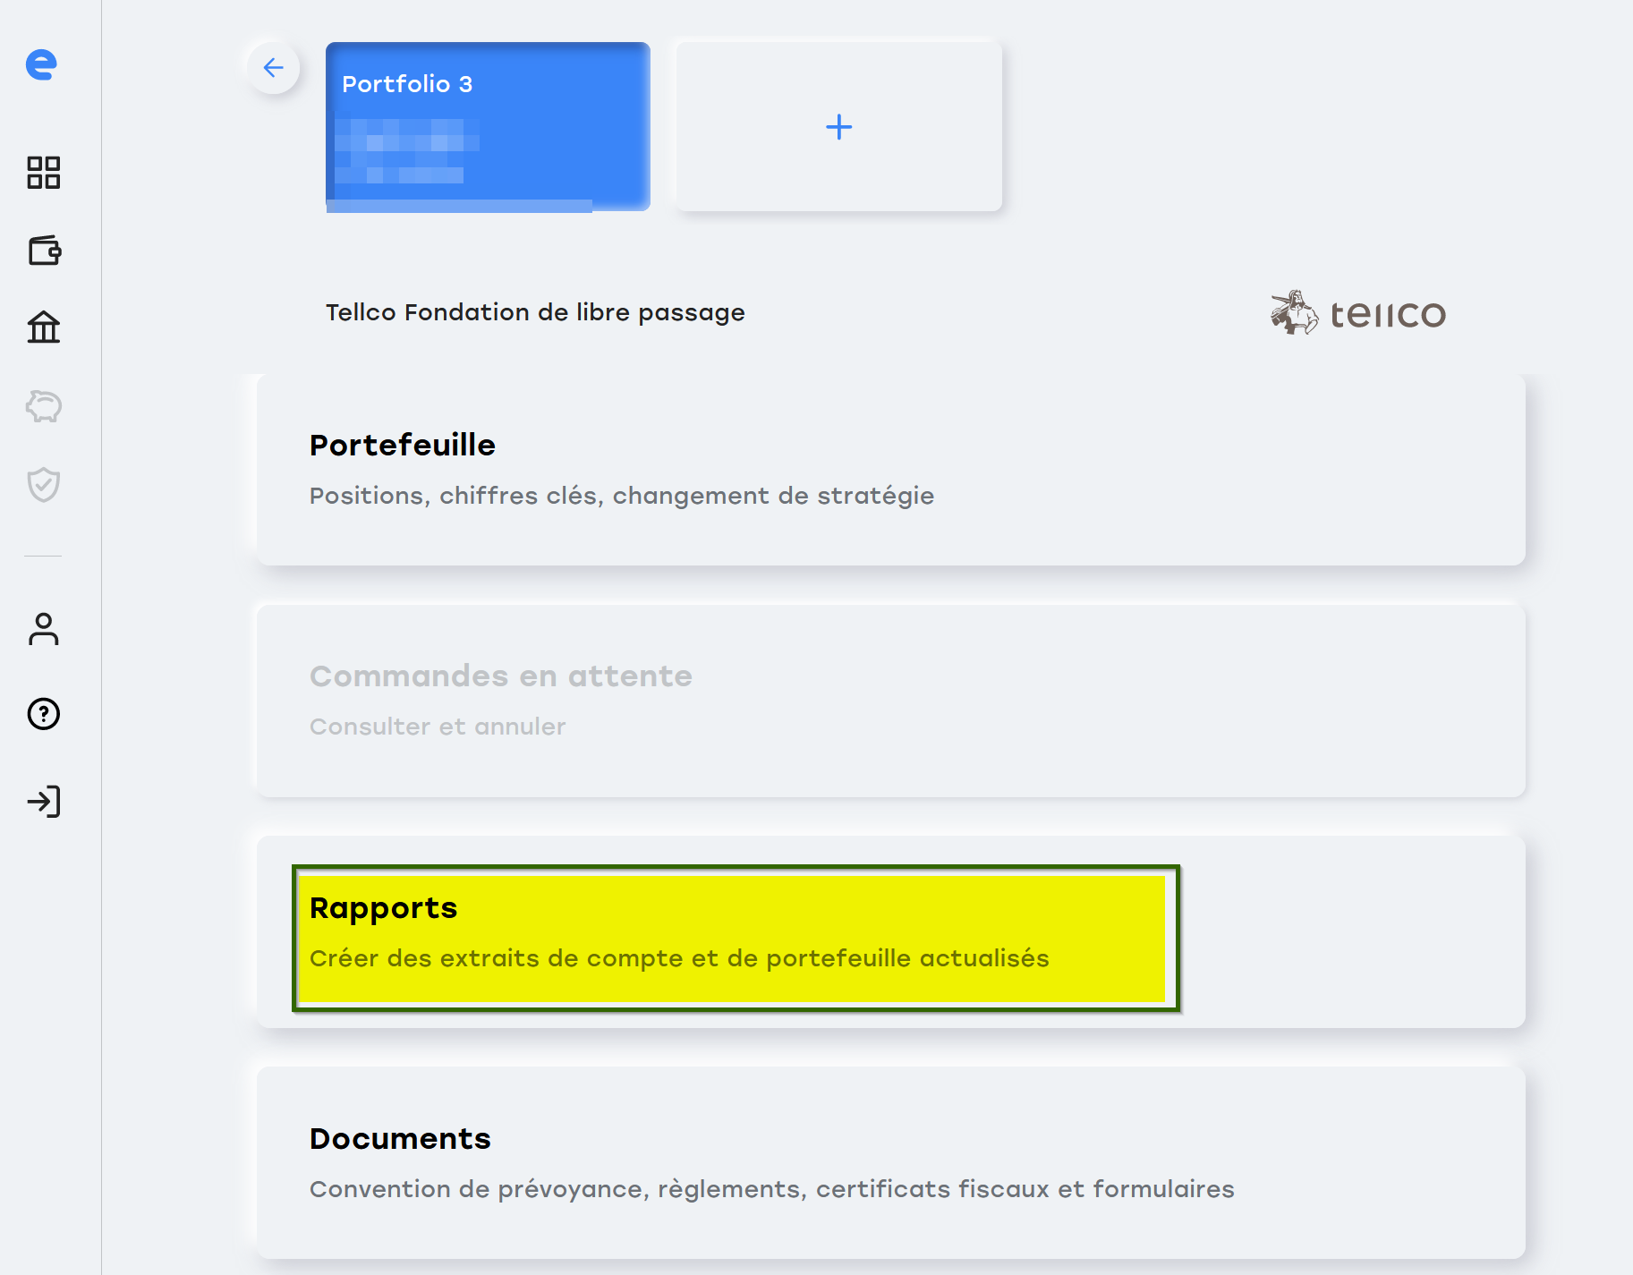The image size is (1633, 1275).
Task: Click the help question mark icon
Action: coord(43,714)
